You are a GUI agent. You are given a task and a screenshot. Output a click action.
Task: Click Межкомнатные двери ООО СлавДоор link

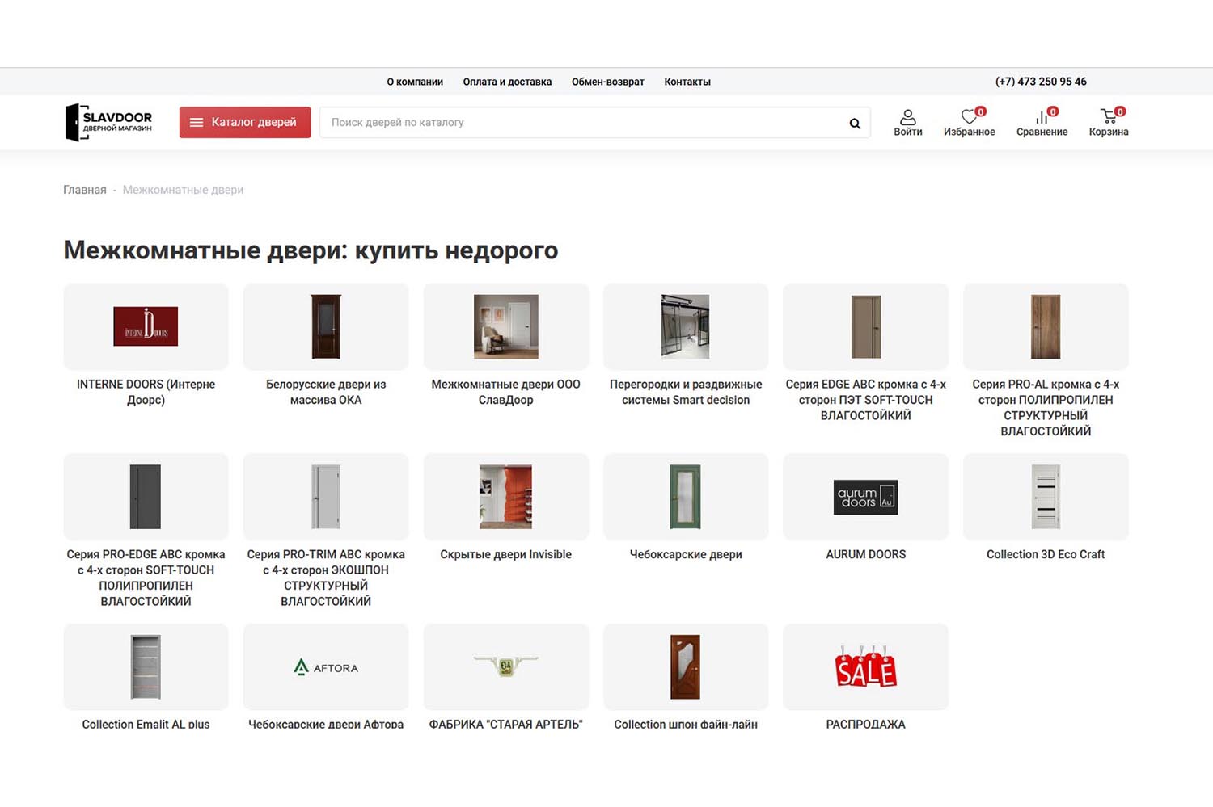506,392
